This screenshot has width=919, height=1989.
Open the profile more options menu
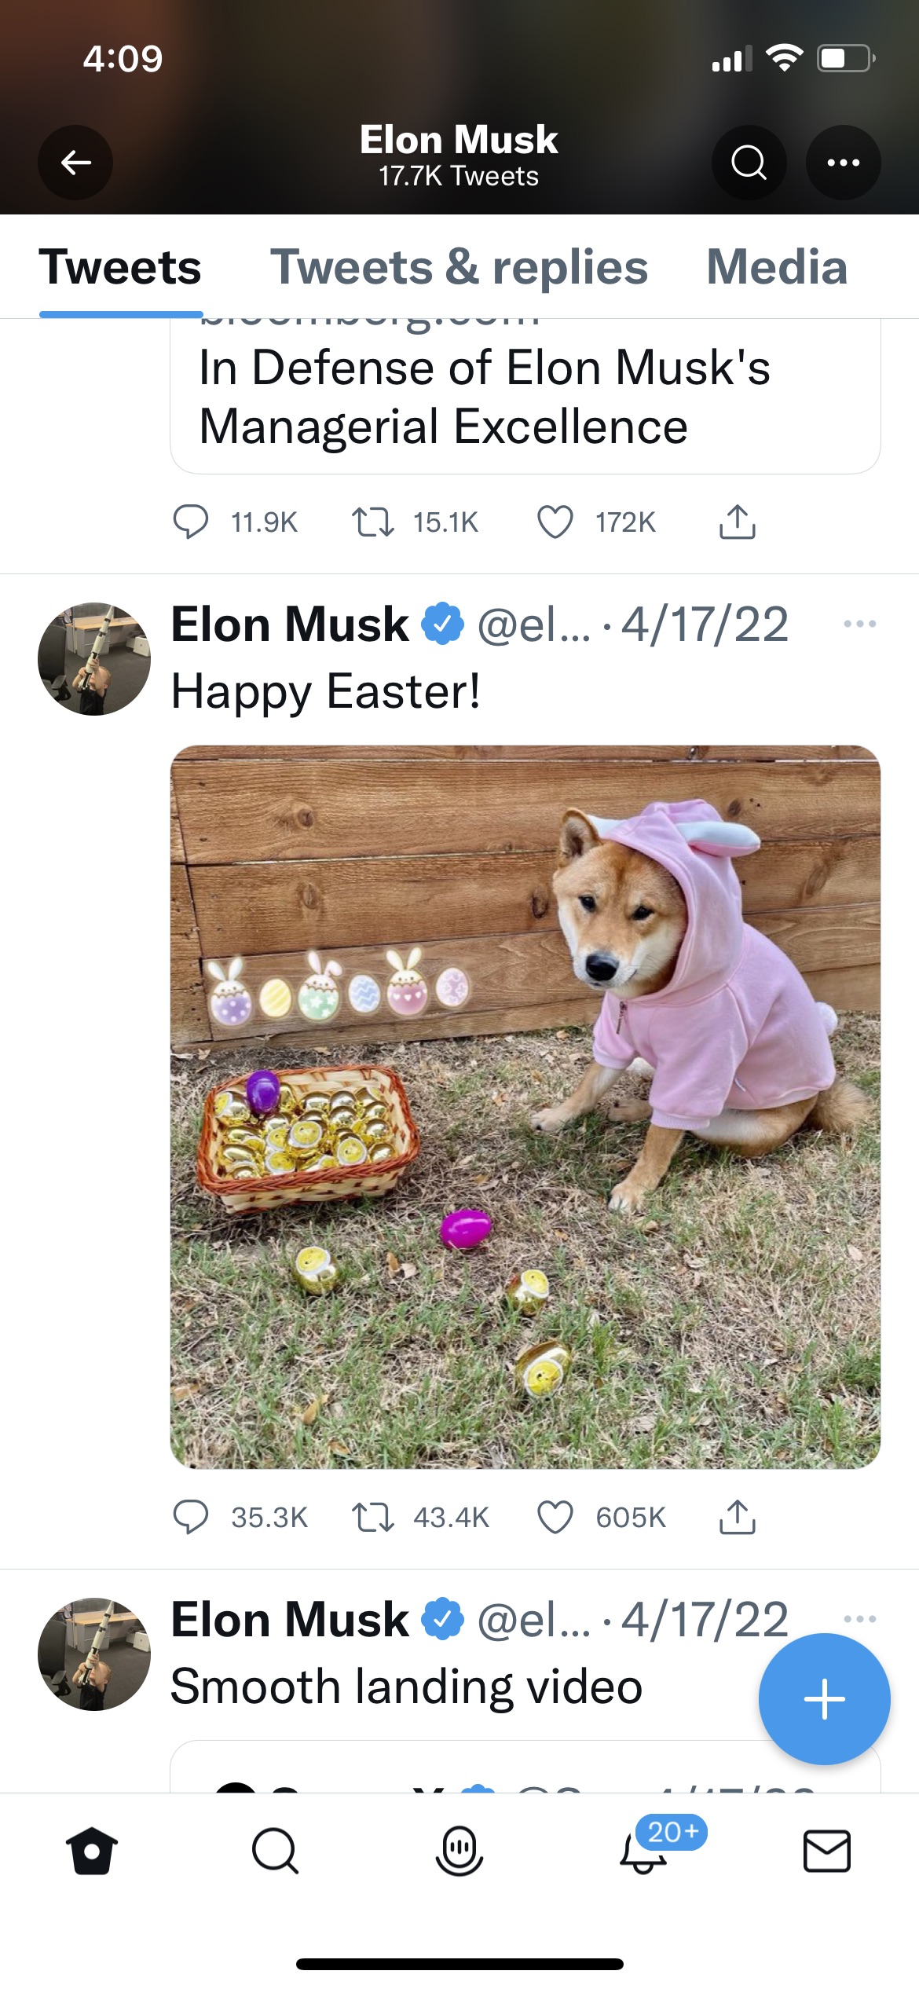[x=843, y=163]
